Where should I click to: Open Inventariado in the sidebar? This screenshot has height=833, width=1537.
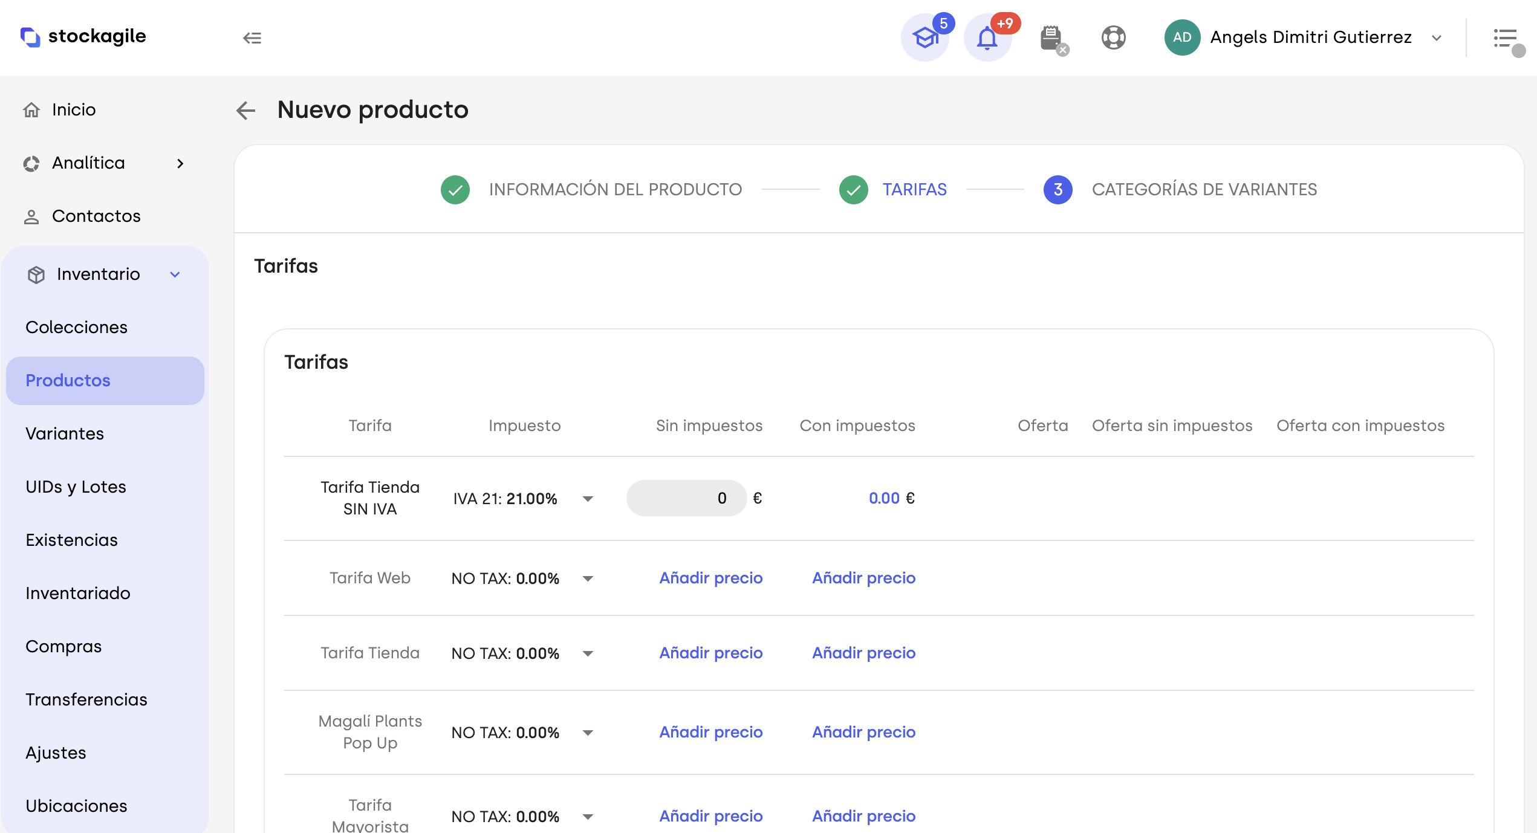tap(78, 594)
